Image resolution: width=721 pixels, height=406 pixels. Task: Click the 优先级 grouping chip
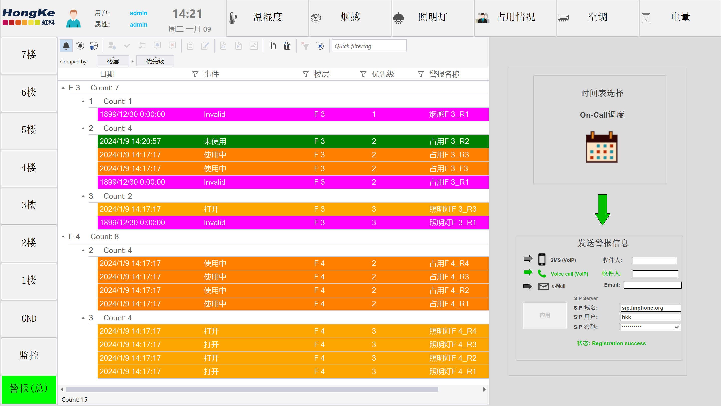point(155,61)
